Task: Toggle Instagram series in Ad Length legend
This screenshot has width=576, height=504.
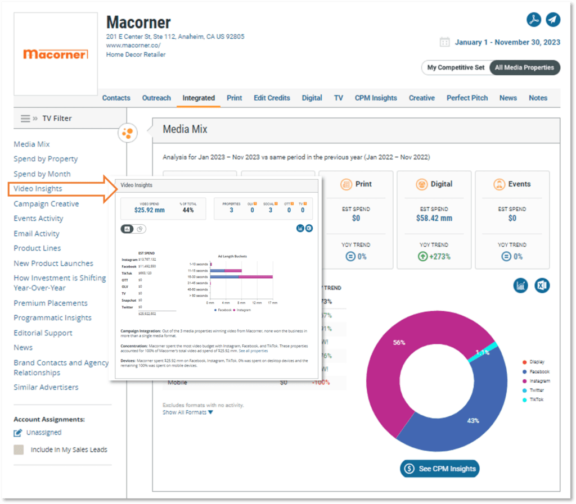Action: click(x=242, y=310)
